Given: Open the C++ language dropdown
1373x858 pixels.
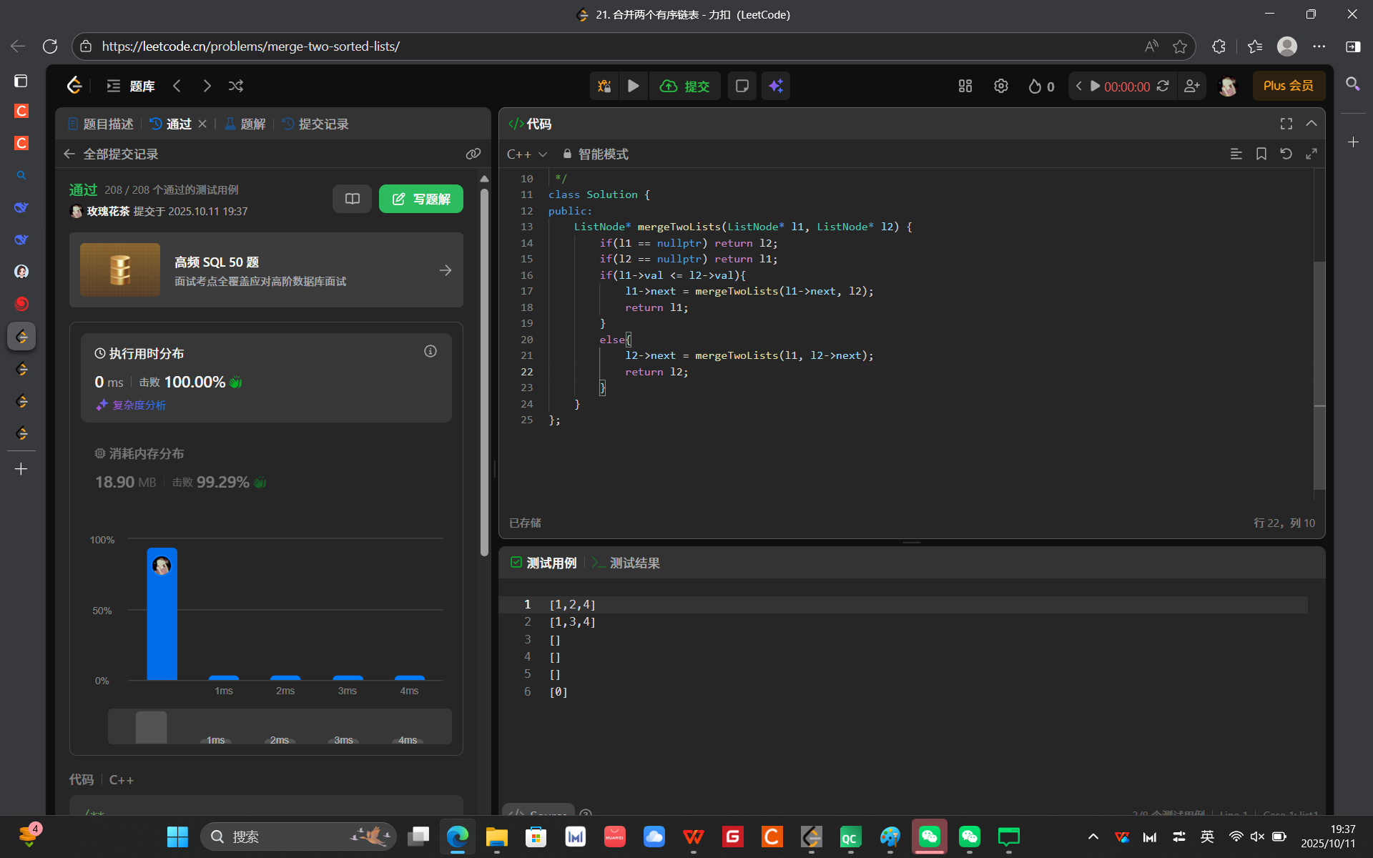Looking at the screenshot, I should [526, 154].
